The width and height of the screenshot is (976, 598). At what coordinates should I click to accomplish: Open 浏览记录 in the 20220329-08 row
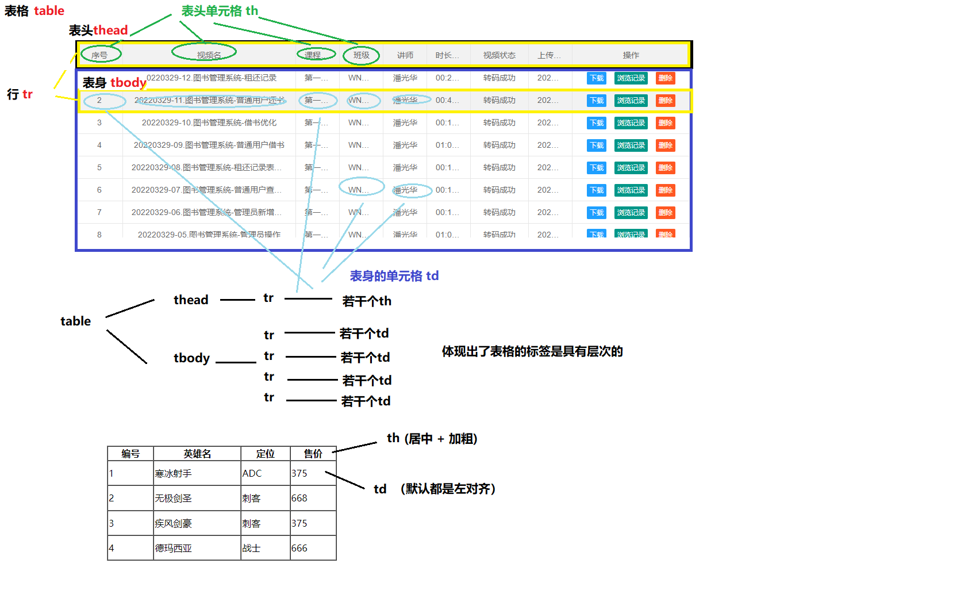click(x=631, y=168)
